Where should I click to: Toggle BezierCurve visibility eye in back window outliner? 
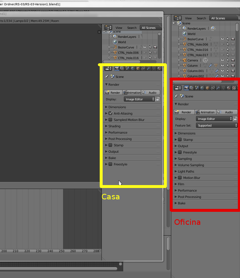point(222,39)
